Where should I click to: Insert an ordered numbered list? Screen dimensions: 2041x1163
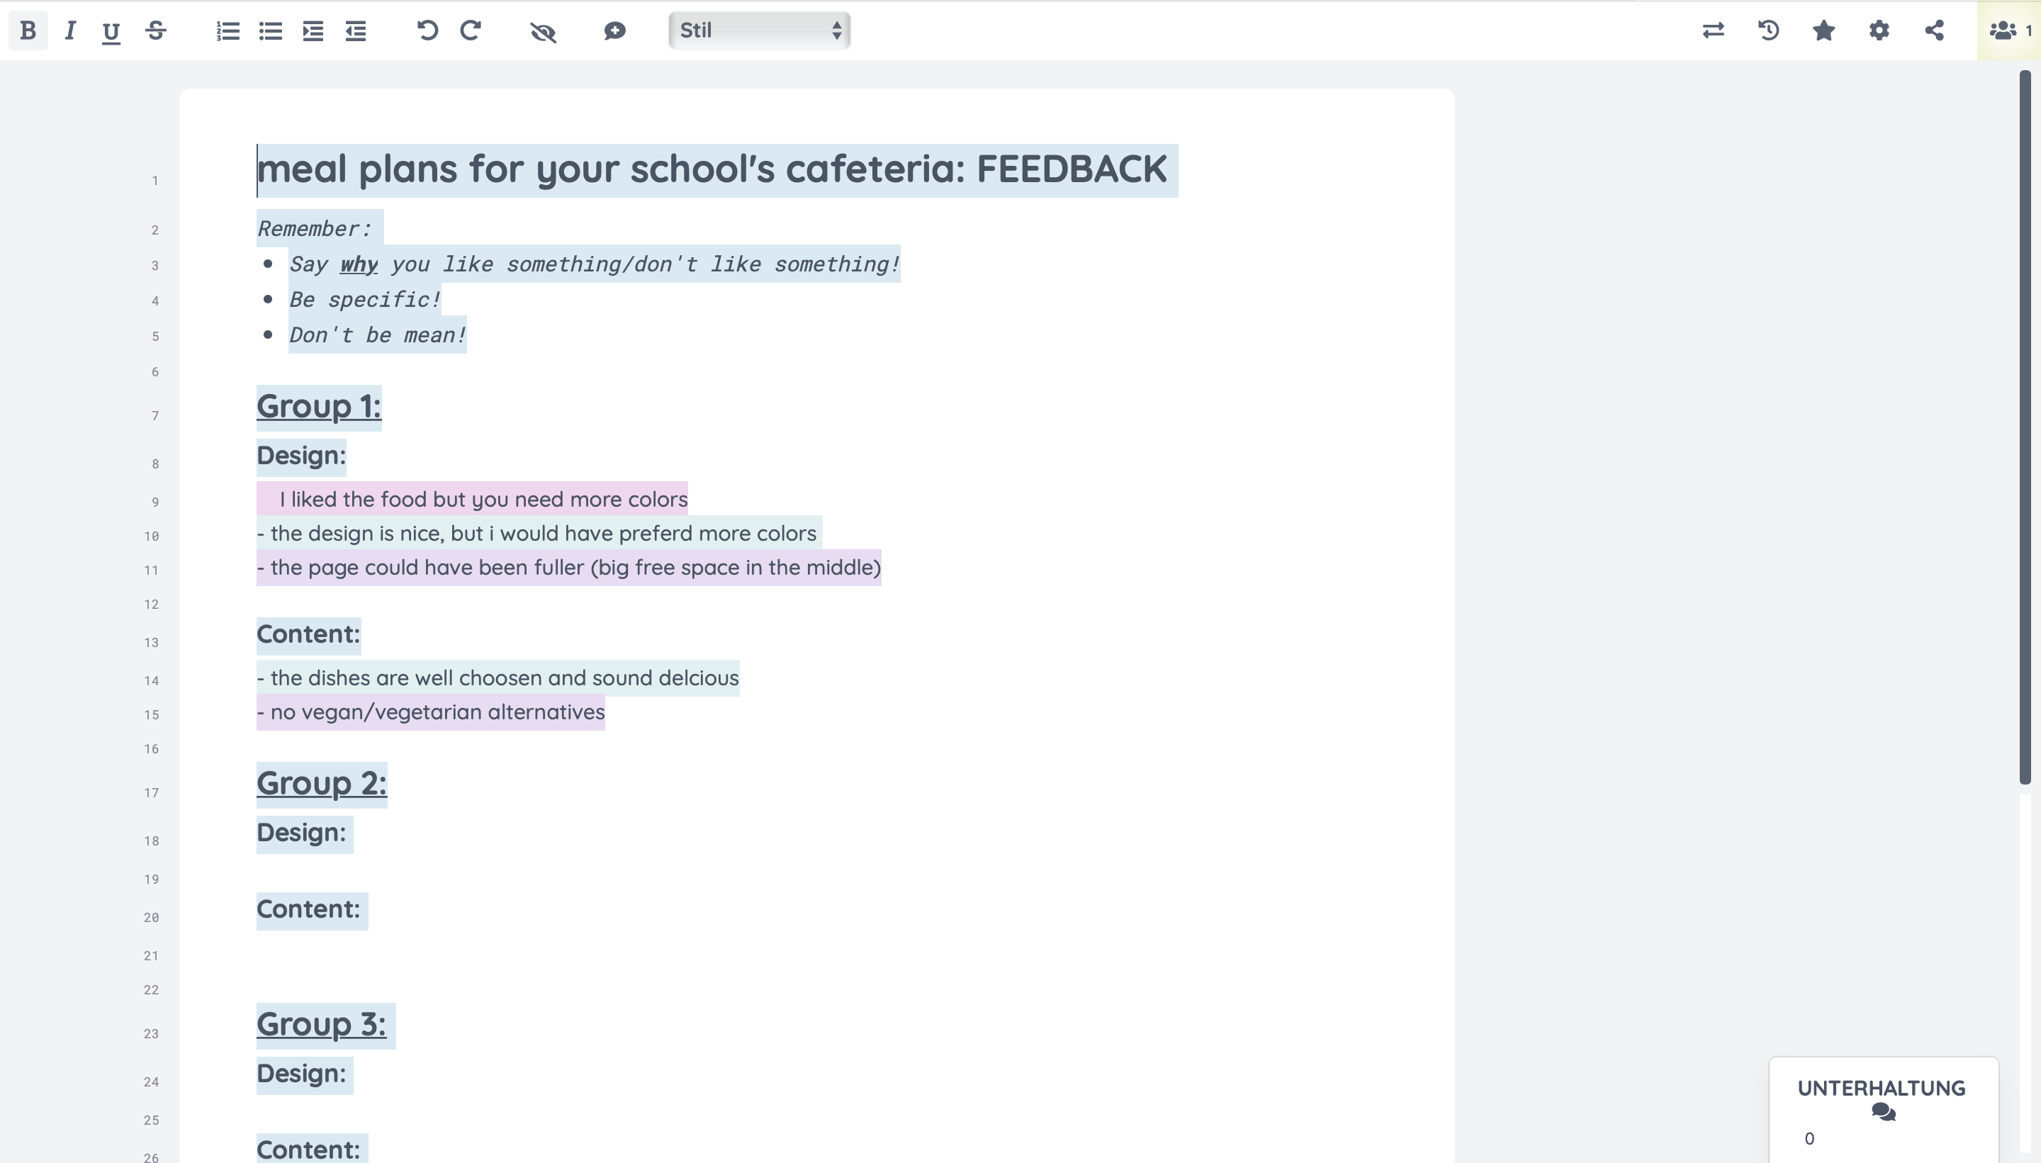[227, 31]
